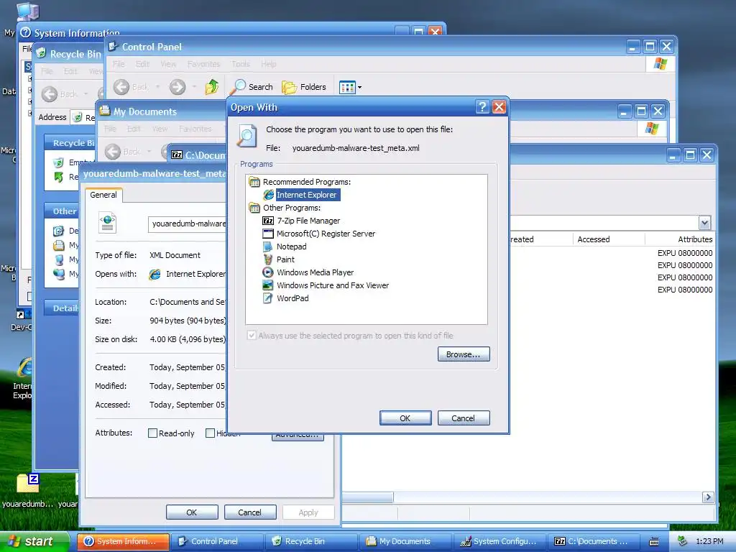The height and width of the screenshot is (552, 736).
Task: Select Internet Explorer in Recommended Programs
Action: click(x=306, y=195)
